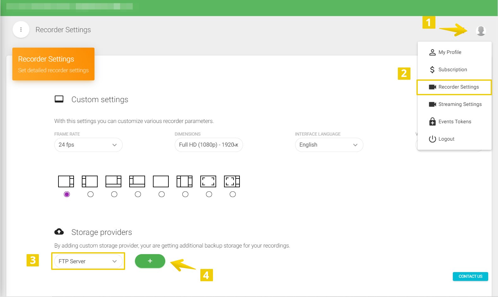Viewport: 498px width, 297px height.
Task: Open My Profile from the menu
Action: coord(450,52)
